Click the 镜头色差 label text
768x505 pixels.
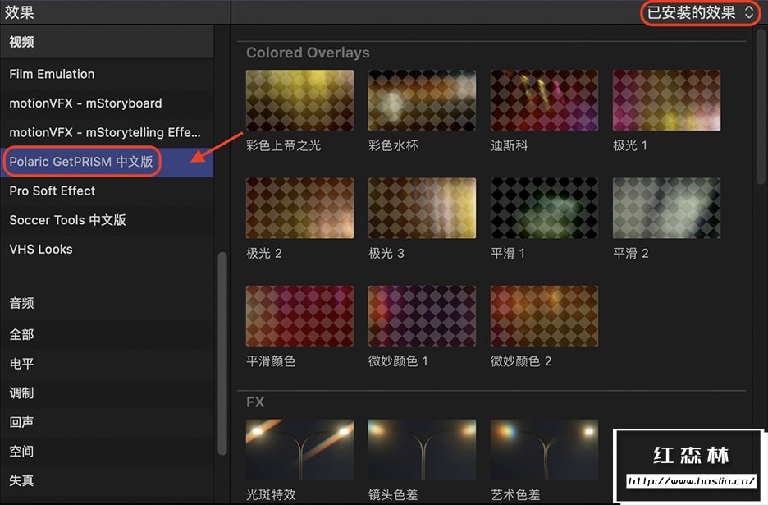393,494
